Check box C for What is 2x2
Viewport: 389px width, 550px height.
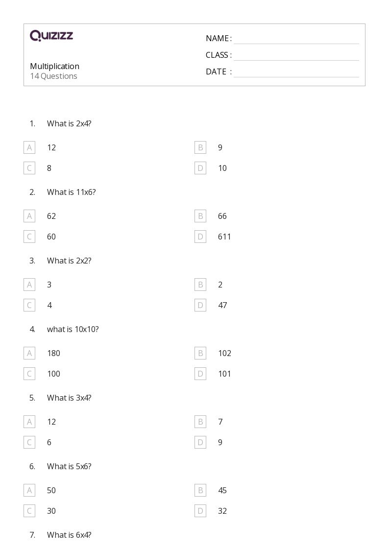29,305
